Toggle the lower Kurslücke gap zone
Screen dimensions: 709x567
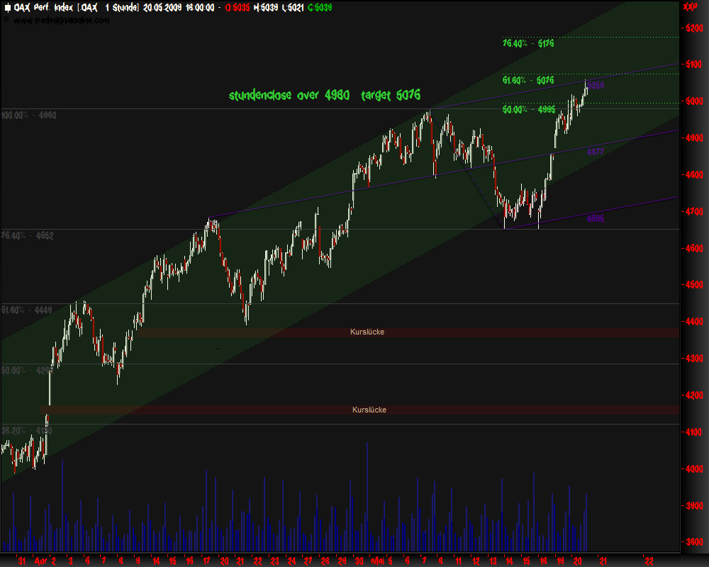369,409
